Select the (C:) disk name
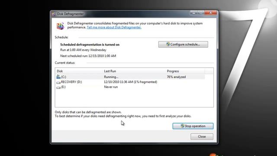The height and width of the screenshot is (156, 277). click(64, 77)
